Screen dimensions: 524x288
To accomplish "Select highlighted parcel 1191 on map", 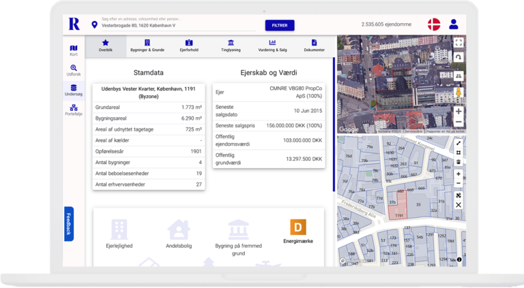I will [400, 209].
